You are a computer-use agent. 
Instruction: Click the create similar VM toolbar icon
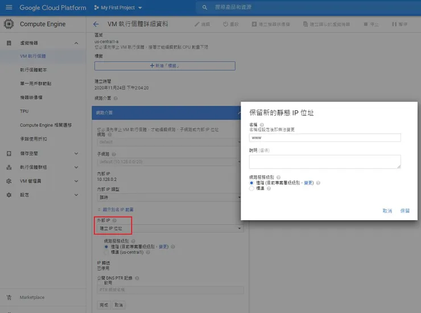click(306, 24)
